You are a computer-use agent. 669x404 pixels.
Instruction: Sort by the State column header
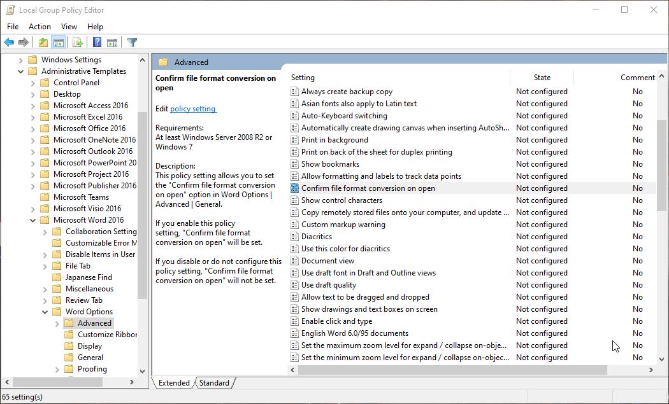pyautogui.click(x=542, y=78)
